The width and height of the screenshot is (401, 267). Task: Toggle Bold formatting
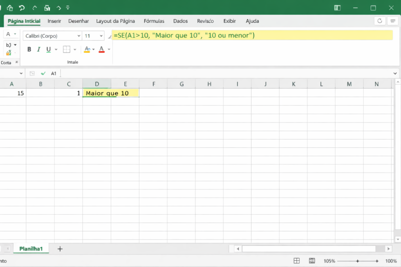pyautogui.click(x=29, y=49)
